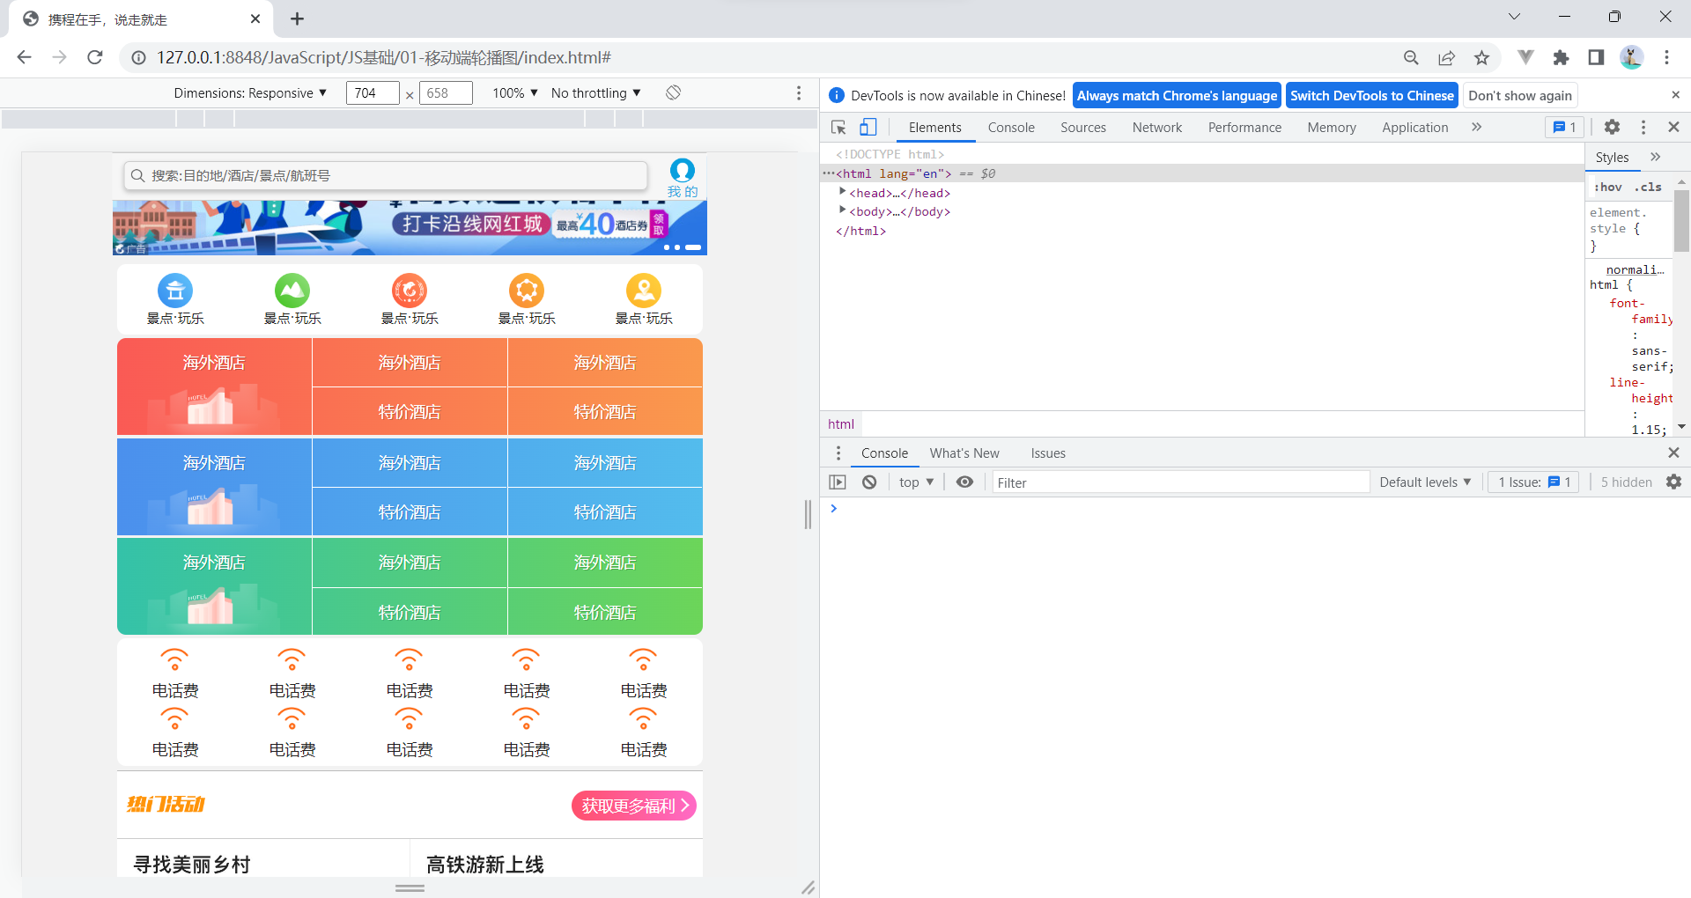
Task: Click the 获取更多福利 button on the page
Action: tap(632, 805)
